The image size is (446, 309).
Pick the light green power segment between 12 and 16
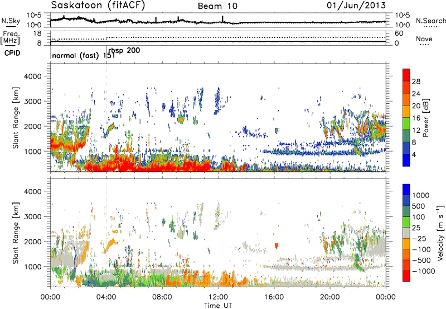[406, 124]
